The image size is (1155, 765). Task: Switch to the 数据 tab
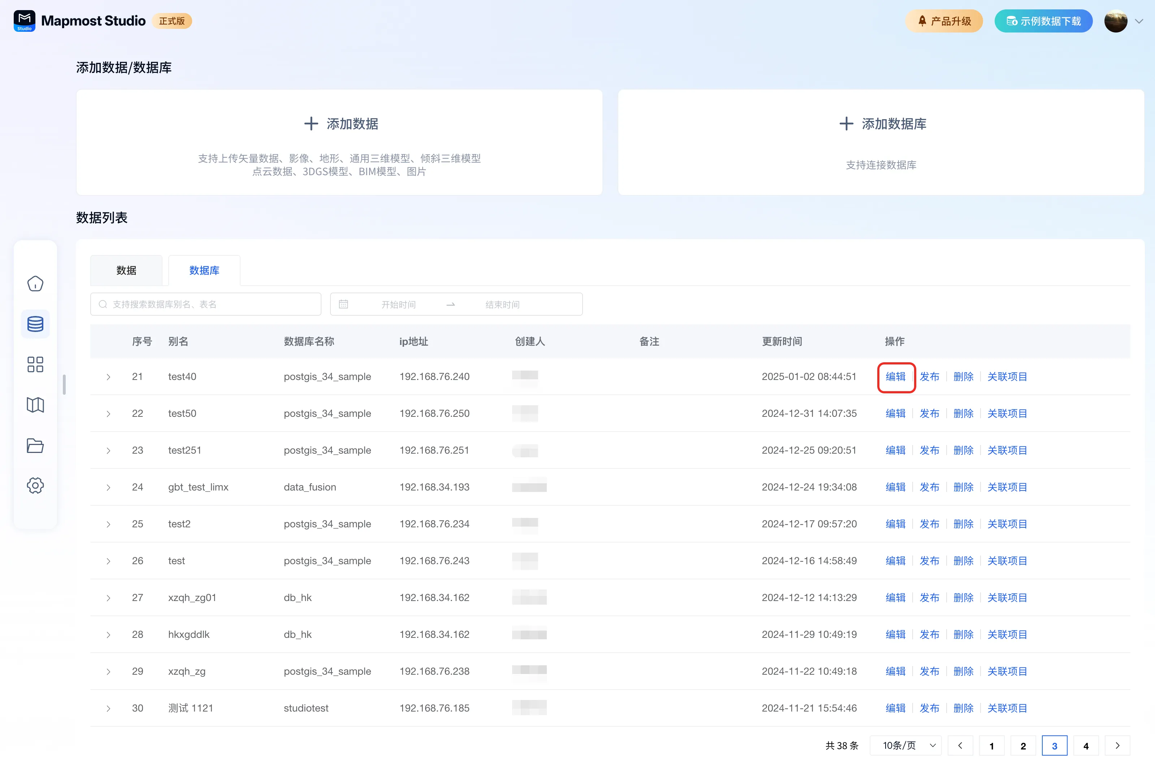tap(126, 270)
